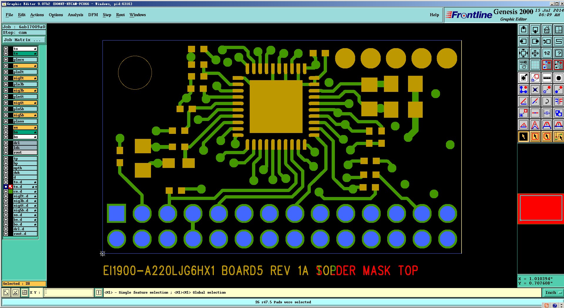Image resolution: width=564 pixels, height=308 pixels.
Task: Select the 'bs' layer name
Action: (25, 132)
